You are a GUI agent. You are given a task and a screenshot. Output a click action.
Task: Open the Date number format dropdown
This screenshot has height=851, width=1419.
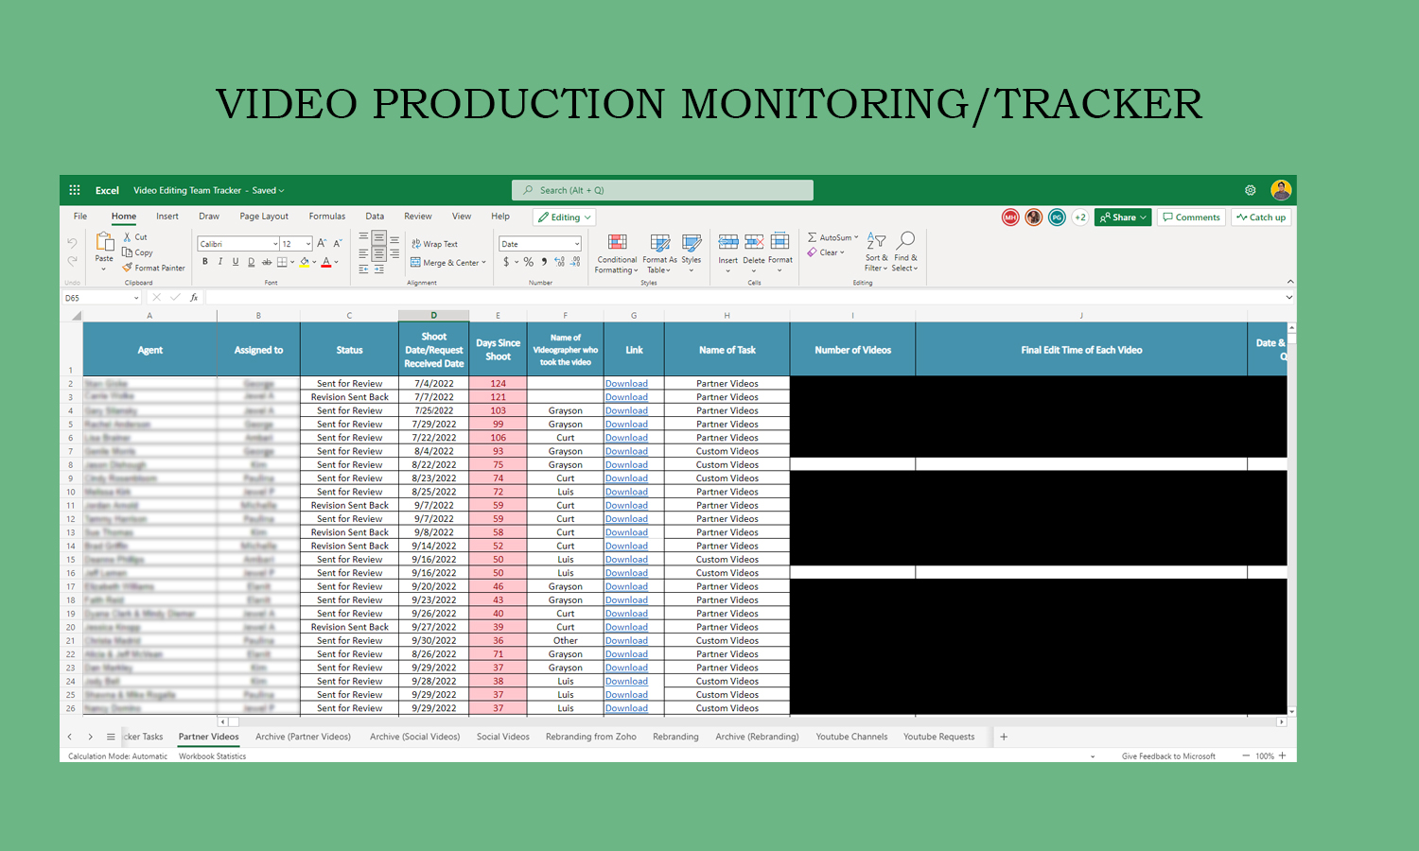click(x=577, y=244)
